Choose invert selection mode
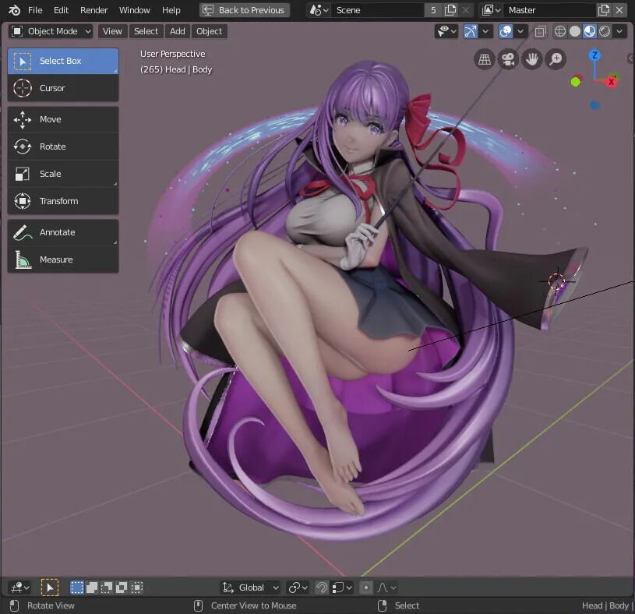Image resolution: width=635 pixels, height=614 pixels. pos(122,588)
